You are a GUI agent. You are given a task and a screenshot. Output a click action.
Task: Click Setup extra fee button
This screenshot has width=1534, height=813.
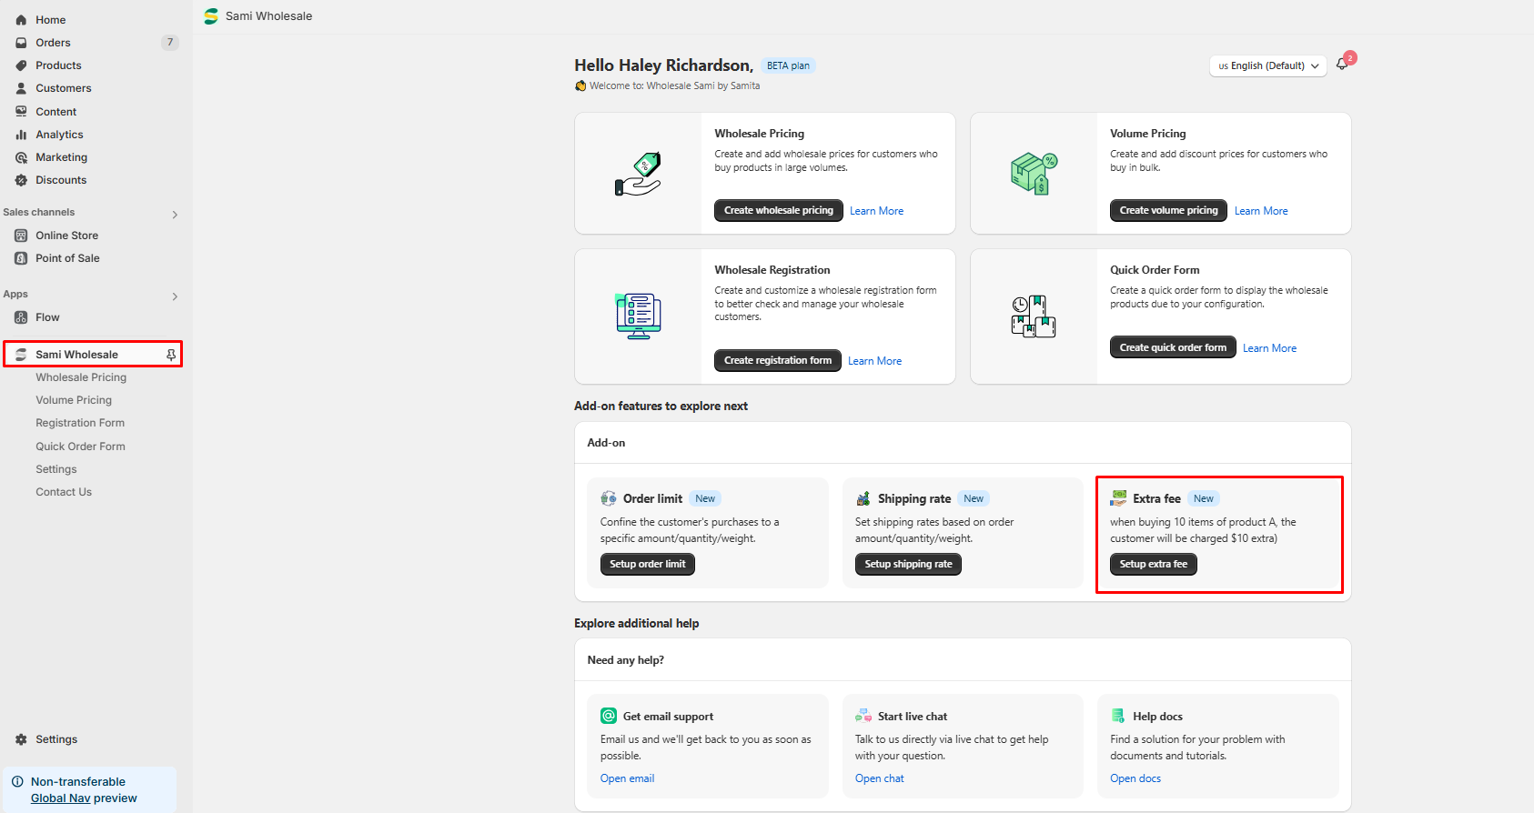tap(1153, 564)
